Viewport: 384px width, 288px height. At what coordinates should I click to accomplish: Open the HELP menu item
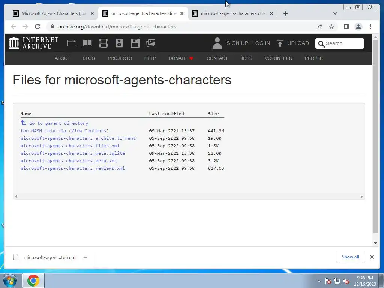(150, 58)
